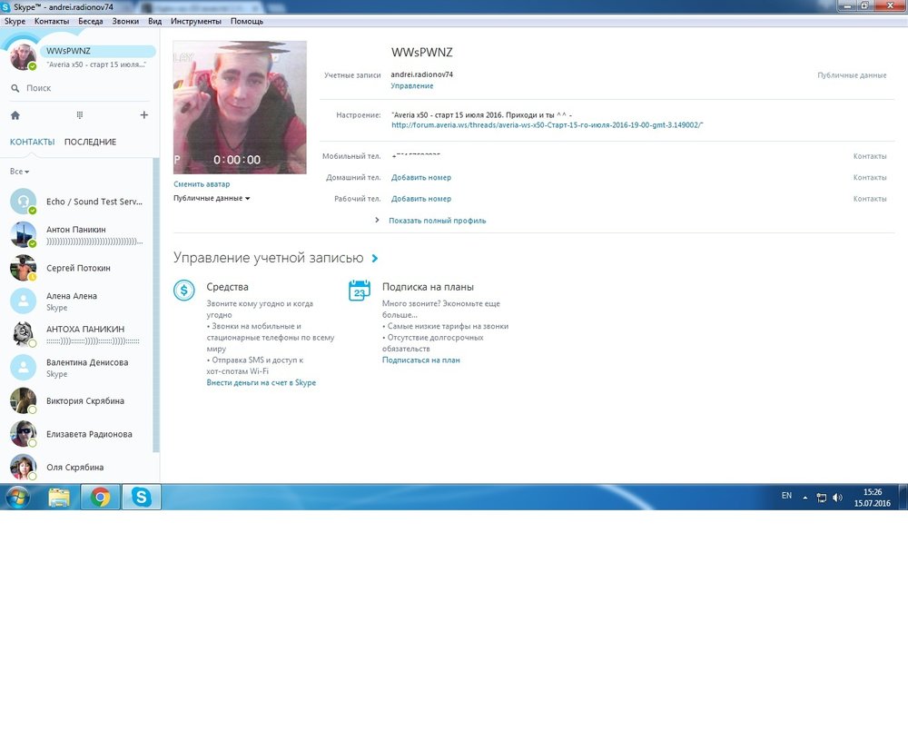
Task: Click the calendar subscription plans icon
Action: (x=360, y=291)
